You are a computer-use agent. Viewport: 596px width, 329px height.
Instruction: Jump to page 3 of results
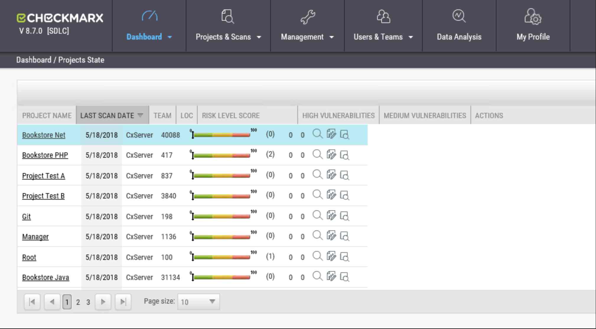[x=88, y=302]
